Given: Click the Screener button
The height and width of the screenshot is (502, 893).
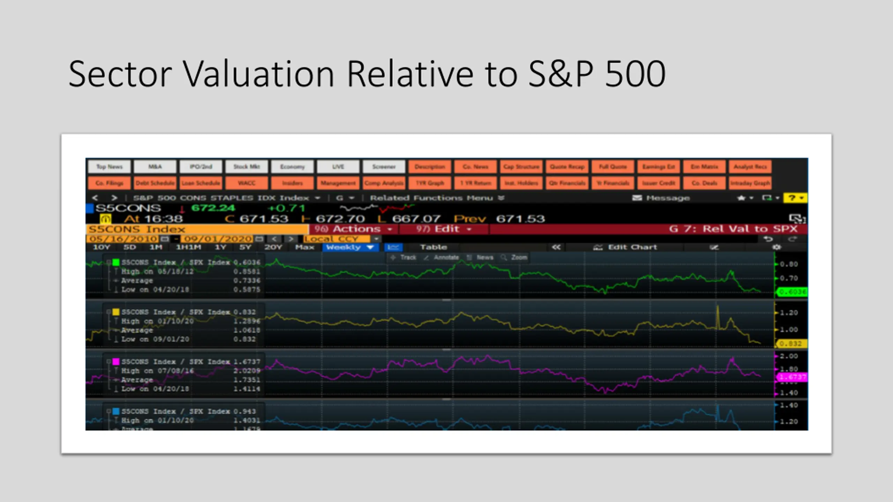Looking at the screenshot, I should point(384,167).
